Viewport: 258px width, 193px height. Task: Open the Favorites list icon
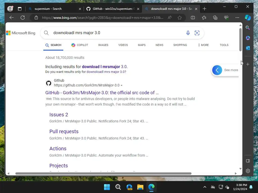[x=204, y=18]
